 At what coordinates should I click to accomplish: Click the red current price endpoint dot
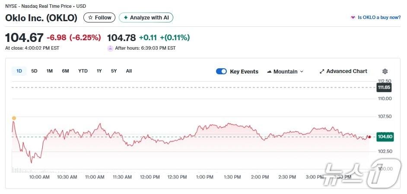[x=369, y=137]
